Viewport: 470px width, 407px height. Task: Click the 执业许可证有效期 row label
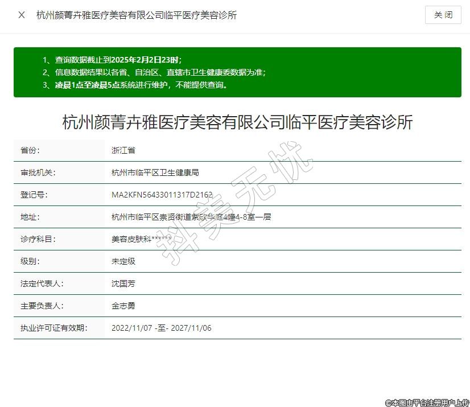[x=53, y=328]
